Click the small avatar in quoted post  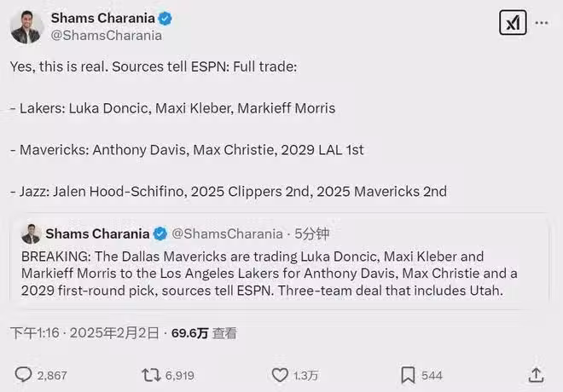tap(31, 233)
